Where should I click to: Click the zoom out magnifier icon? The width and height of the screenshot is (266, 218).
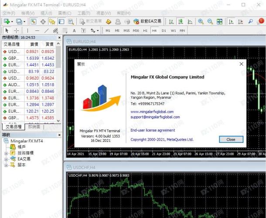[210, 21]
